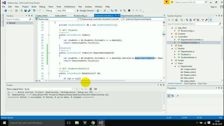Click the Home icon in Solution Explorer

tap(176, 20)
